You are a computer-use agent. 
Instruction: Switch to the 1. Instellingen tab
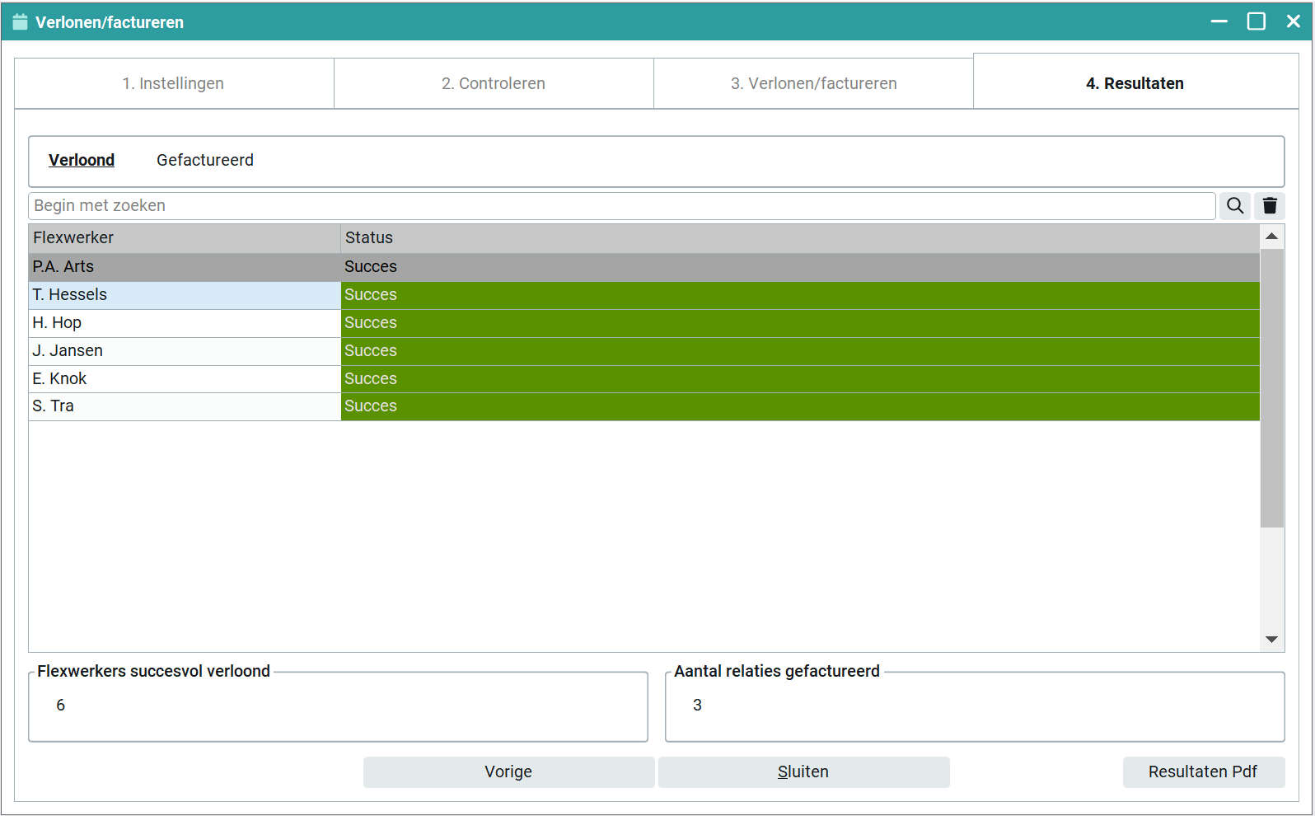[x=174, y=83]
